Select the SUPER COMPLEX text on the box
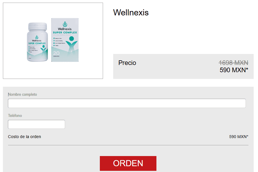The width and height of the screenshot is (258, 172). tap(65, 32)
